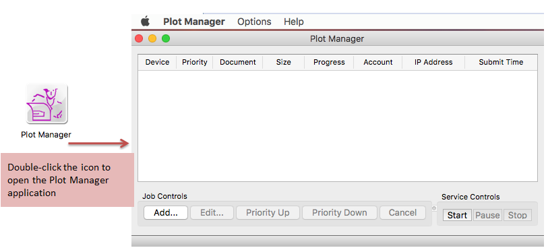Viewport: 546px width, 248px height.
Task: Cancel the selected job
Action: [402, 213]
